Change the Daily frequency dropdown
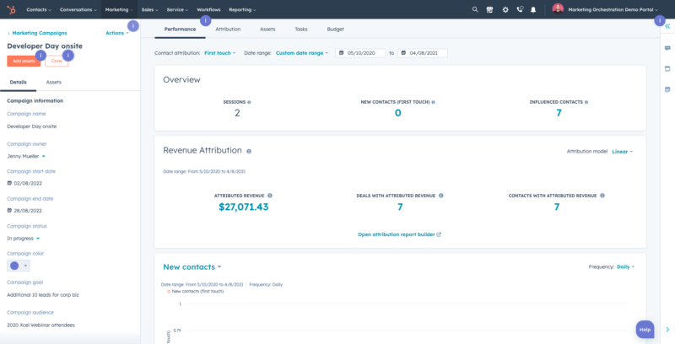This screenshot has height=344, width=675. click(x=625, y=267)
